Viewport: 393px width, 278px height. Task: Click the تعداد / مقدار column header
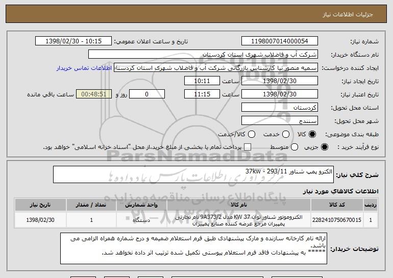91,205
